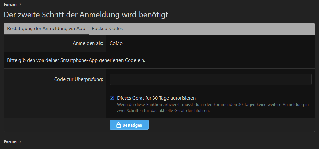Click the chevron beside the top Forum breadcrumb
319x149 pixels.
[20, 4]
